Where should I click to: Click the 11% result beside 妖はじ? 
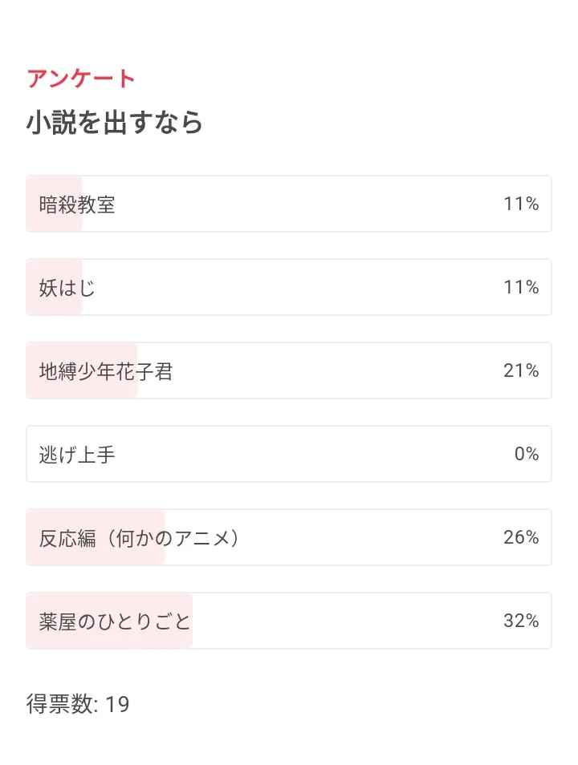521,288
